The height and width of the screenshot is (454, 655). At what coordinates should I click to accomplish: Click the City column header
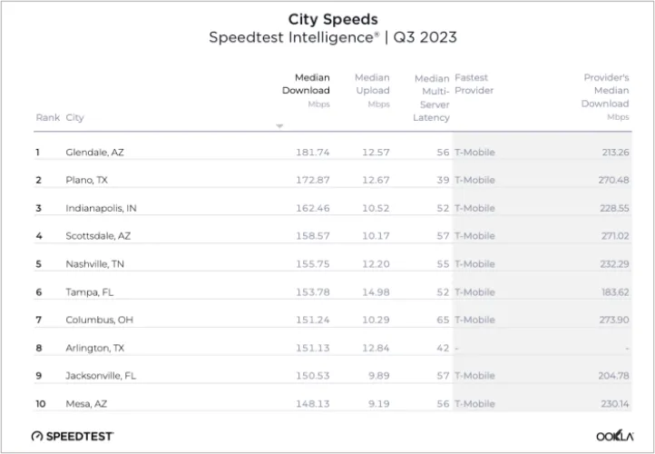coord(74,117)
